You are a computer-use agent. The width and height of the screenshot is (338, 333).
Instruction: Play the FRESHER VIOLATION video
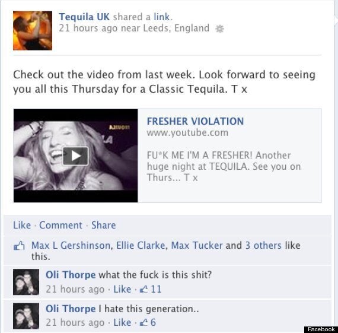(x=75, y=156)
